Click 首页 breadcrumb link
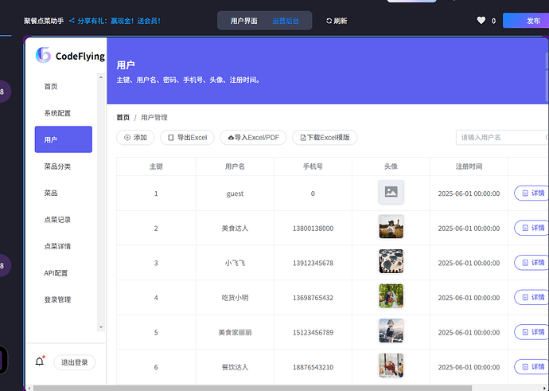549x391 pixels. (x=123, y=117)
